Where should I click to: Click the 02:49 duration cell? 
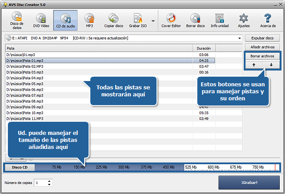[204, 119]
